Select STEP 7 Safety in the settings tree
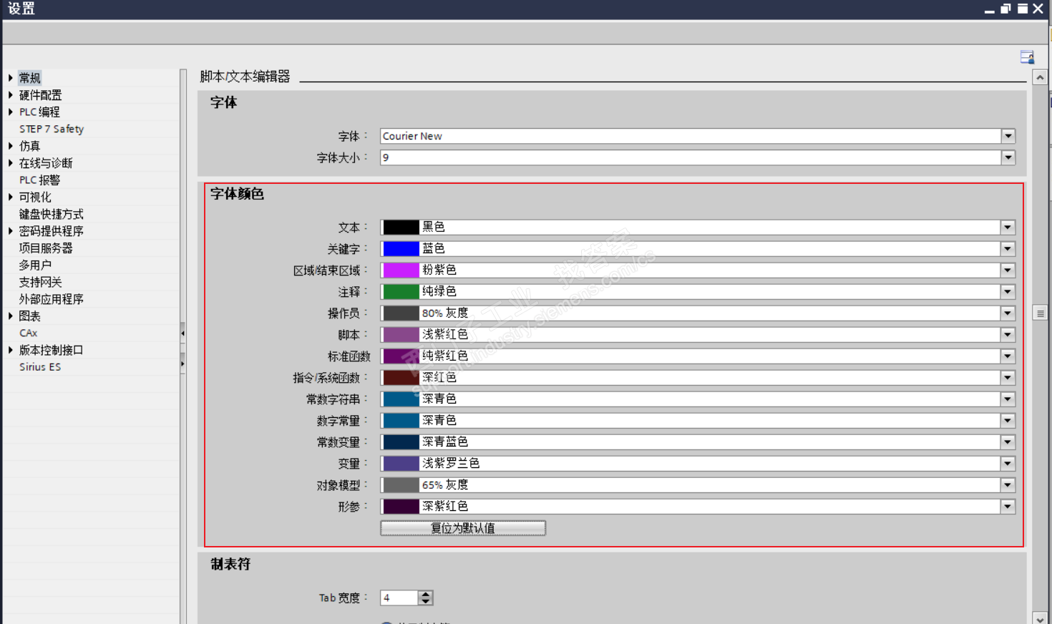1052x624 pixels. (x=52, y=129)
